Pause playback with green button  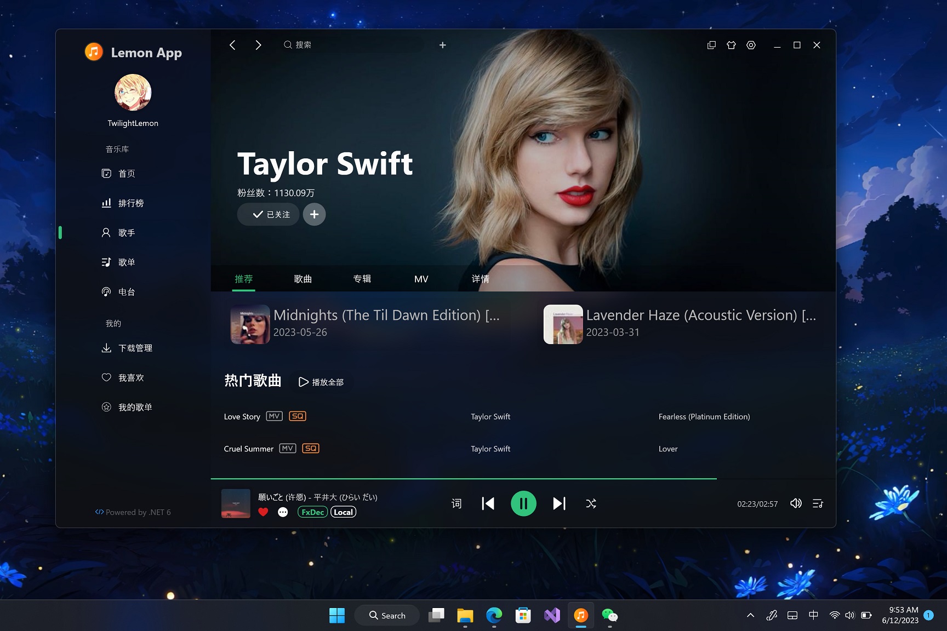coord(523,503)
